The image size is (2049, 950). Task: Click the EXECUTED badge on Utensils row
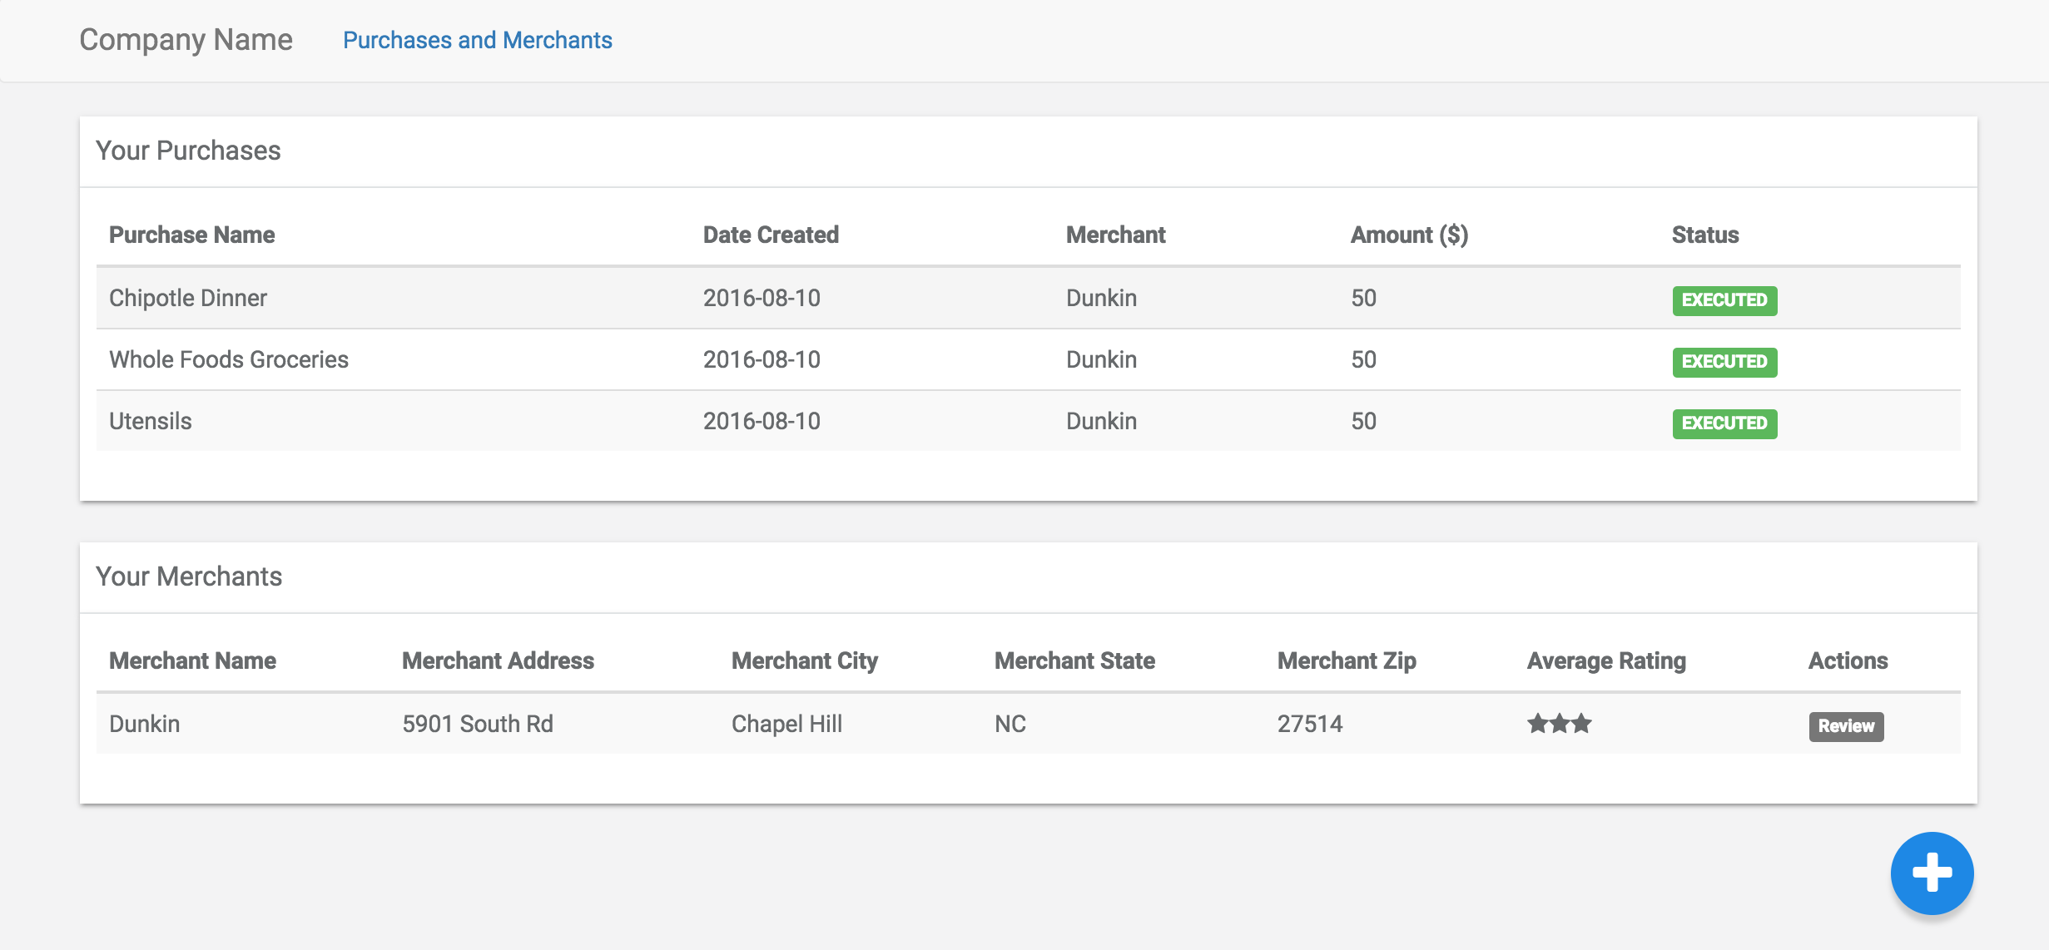pyautogui.click(x=1724, y=423)
